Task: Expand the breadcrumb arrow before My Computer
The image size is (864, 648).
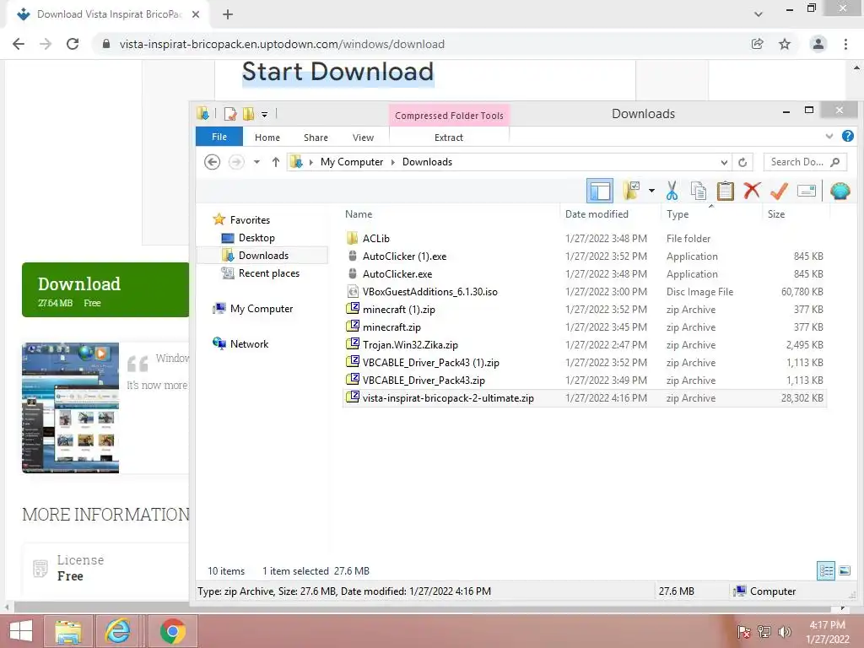Action: coord(311,162)
